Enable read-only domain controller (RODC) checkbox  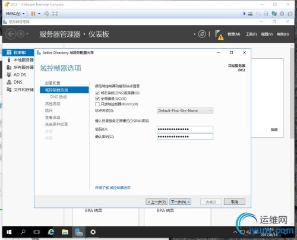click(x=97, y=104)
